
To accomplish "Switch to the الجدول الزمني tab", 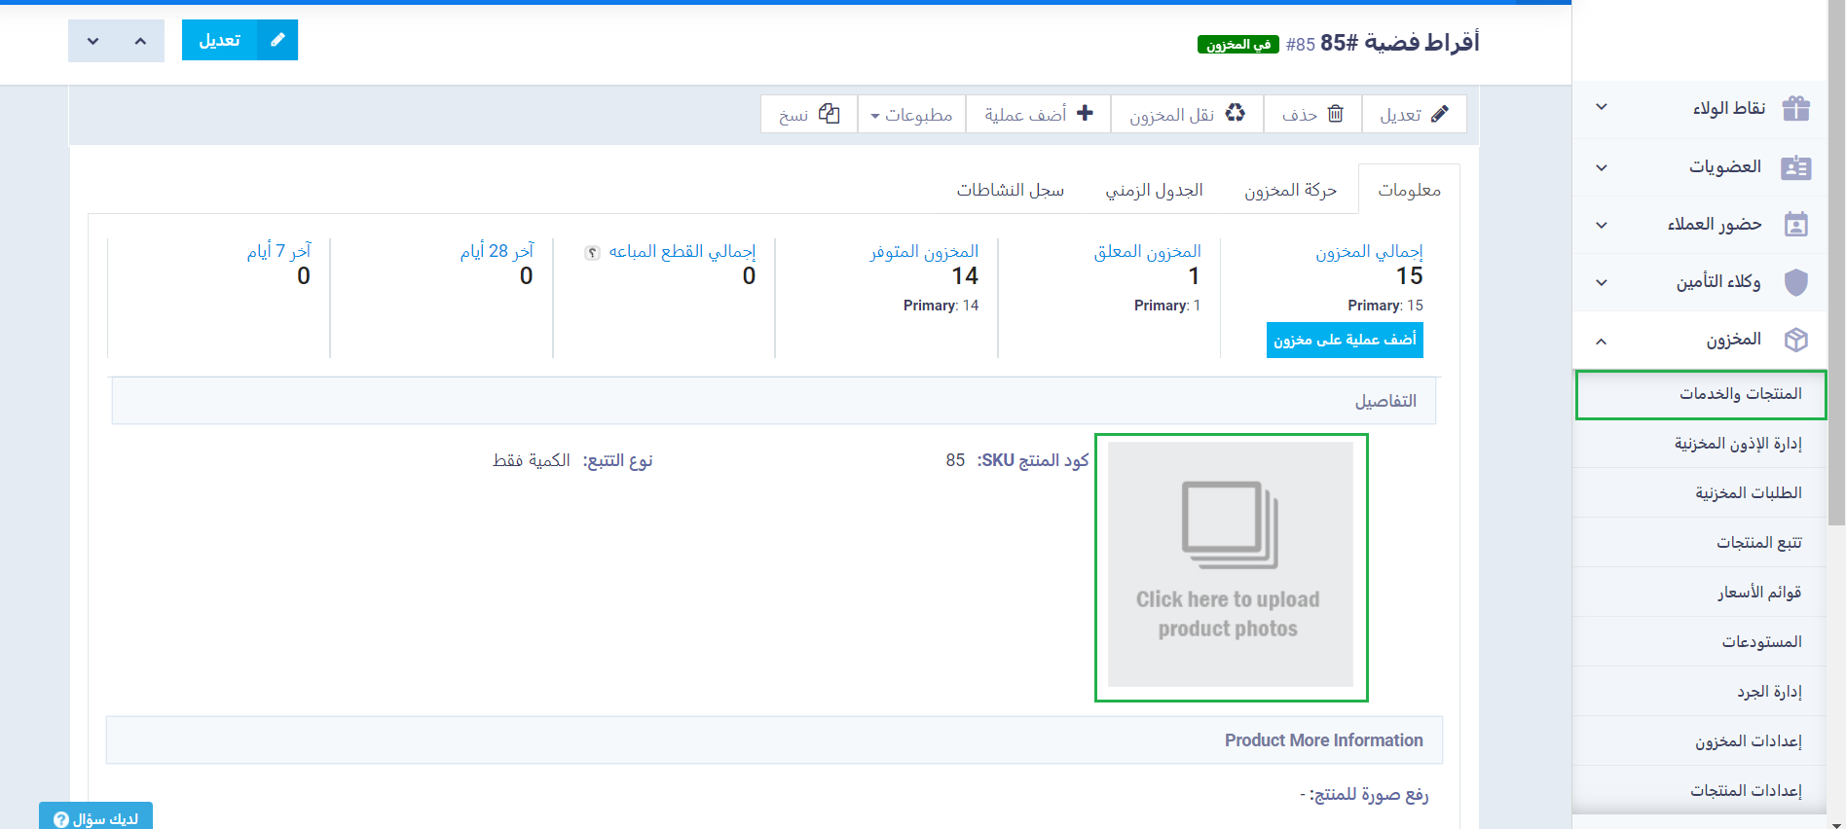I will click(1154, 190).
